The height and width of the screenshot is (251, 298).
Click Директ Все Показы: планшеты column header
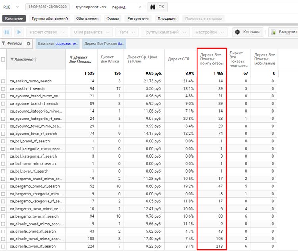point(239,59)
